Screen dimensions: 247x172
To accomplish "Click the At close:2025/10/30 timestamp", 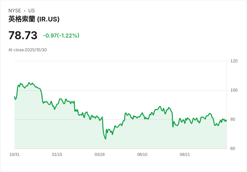I will (x=28, y=50).
